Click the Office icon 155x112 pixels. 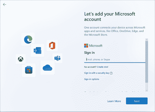[x=52, y=45]
